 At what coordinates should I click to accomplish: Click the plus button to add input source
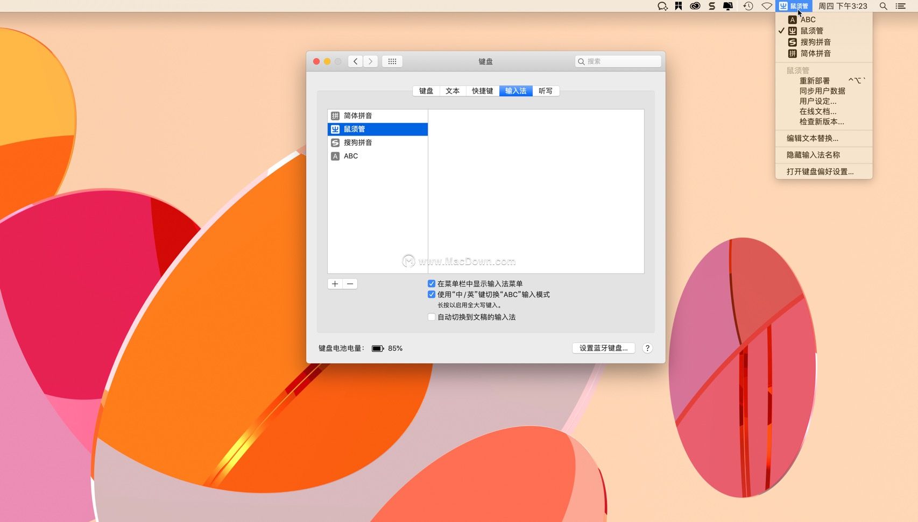(335, 284)
